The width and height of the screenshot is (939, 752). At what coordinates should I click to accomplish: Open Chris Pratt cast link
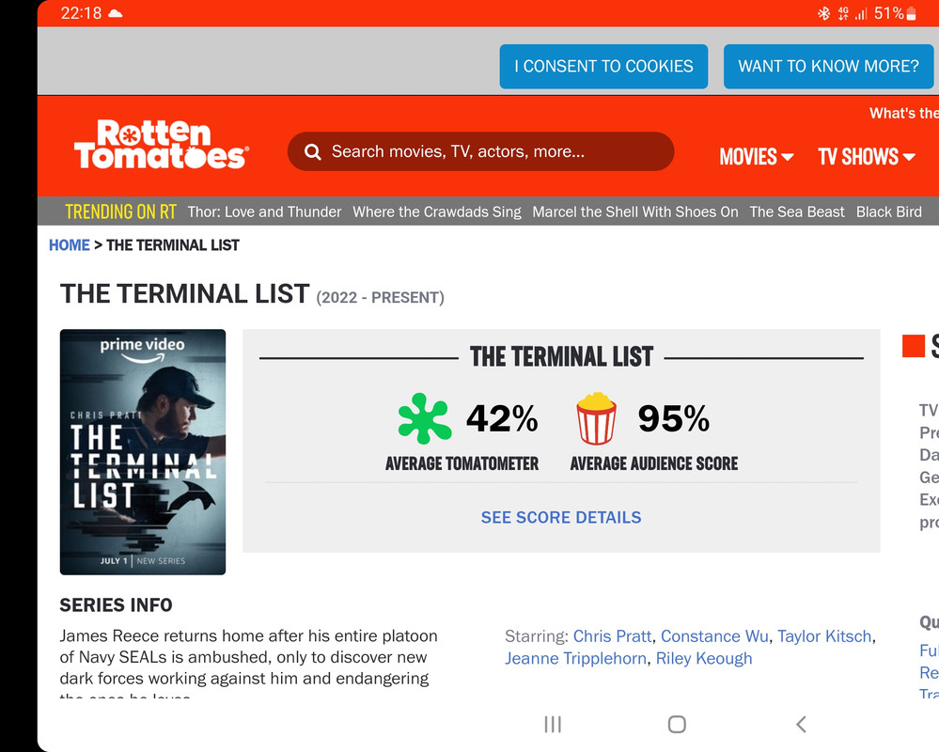612,636
